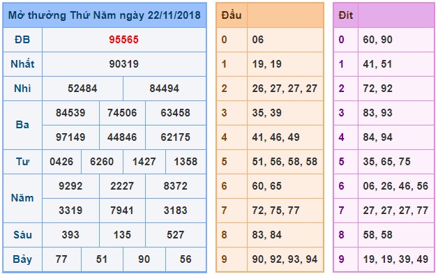Select the Tư prize number 1358
This screenshot has height=274, width=438.
coord(186,162)
